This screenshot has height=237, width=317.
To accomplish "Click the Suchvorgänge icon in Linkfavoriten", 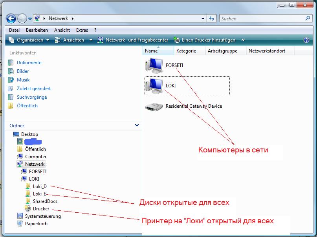I will point(11,97).
